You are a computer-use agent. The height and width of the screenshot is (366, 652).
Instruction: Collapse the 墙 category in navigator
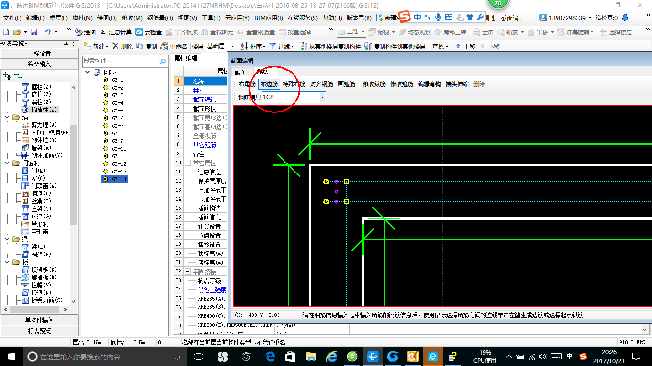tap(7, 117)
